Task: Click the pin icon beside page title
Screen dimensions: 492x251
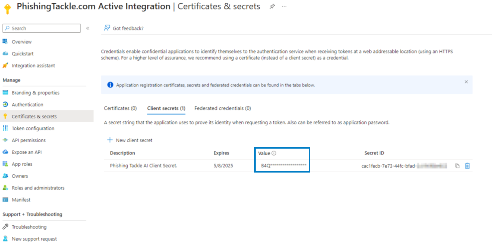Action: [272, 6]
